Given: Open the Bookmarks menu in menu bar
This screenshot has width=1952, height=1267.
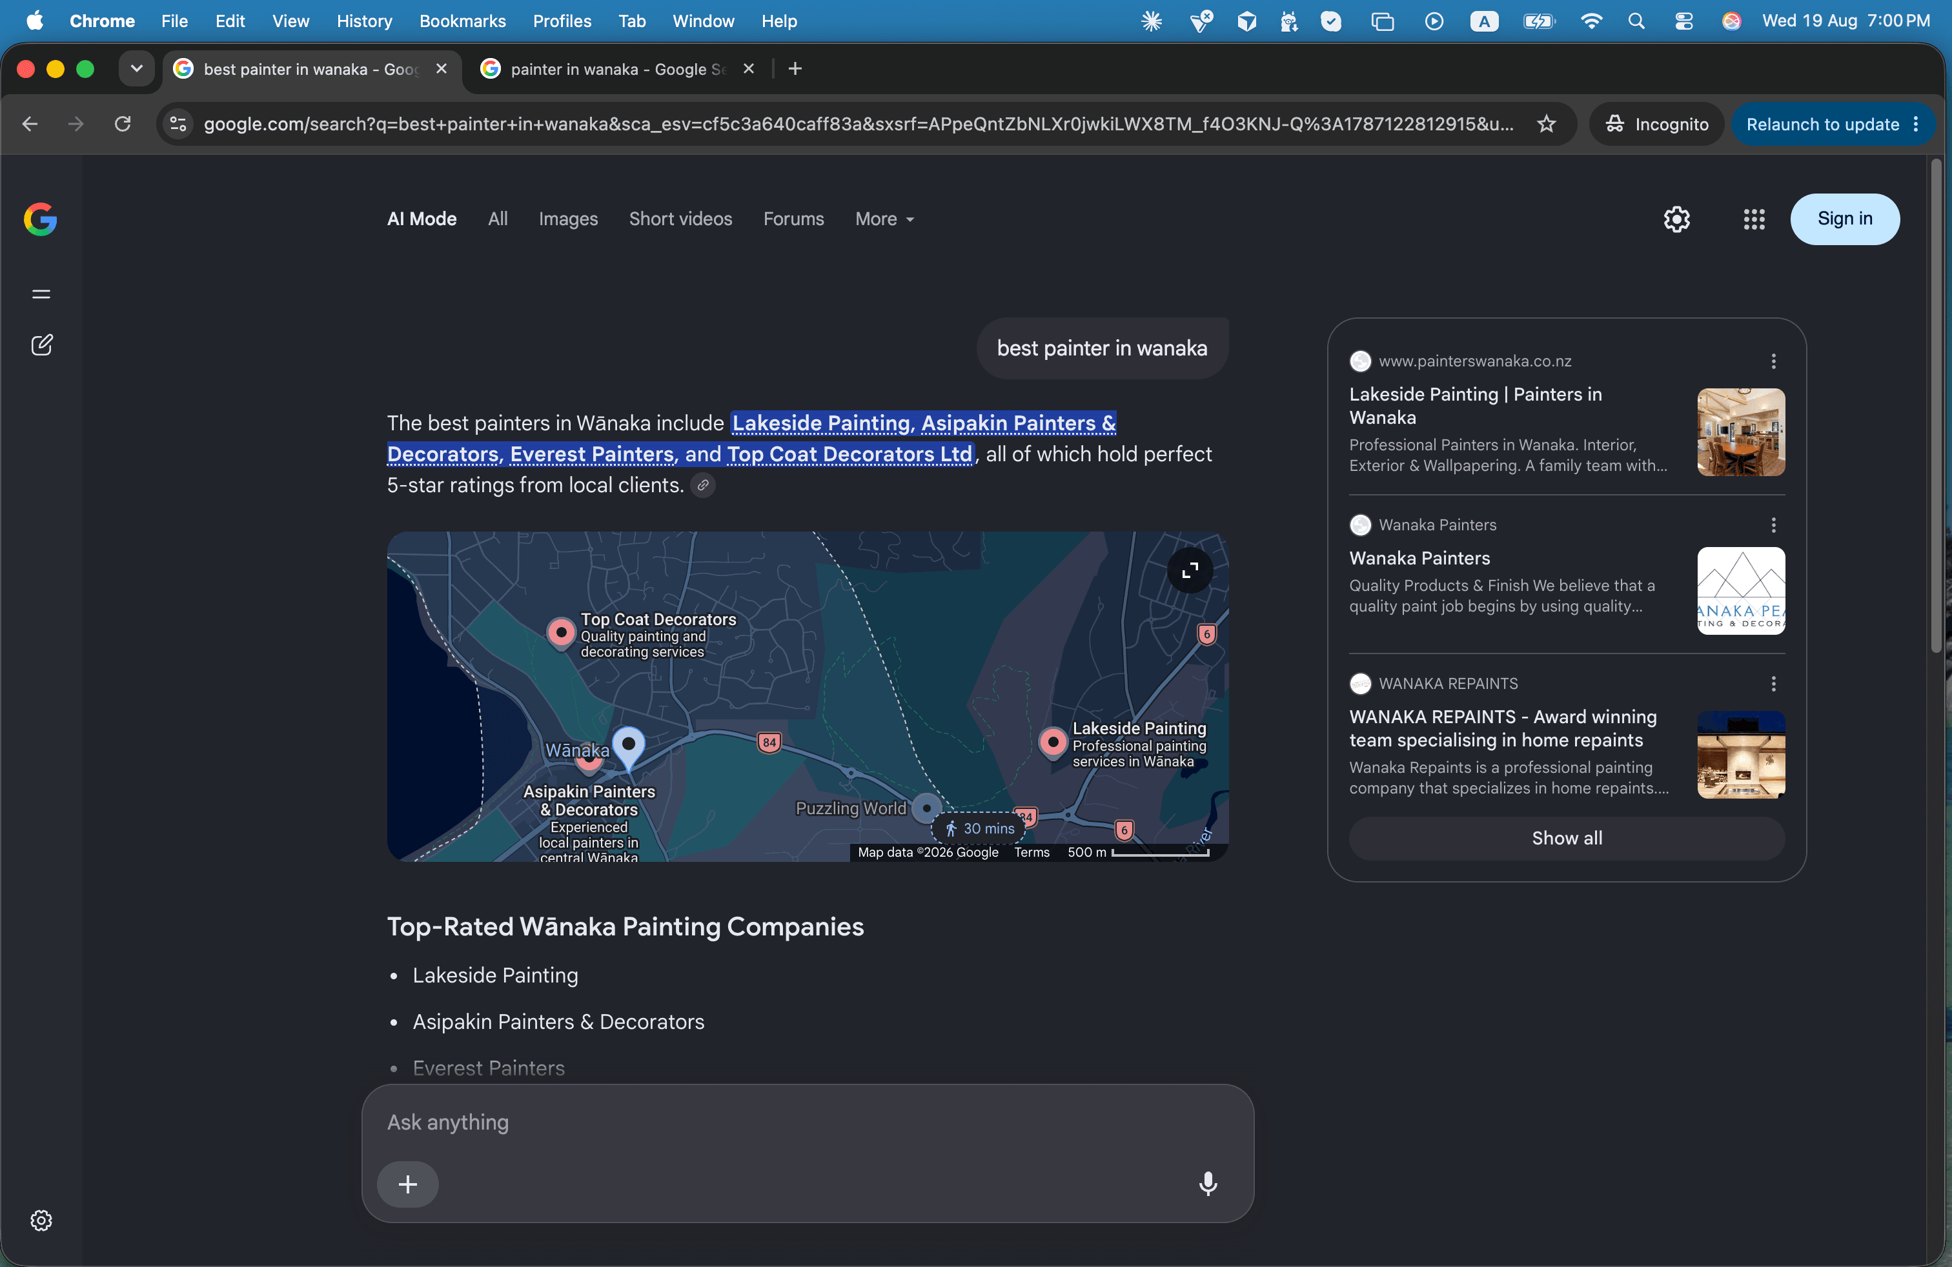Looking at the screenshot, I should point(463,21).
